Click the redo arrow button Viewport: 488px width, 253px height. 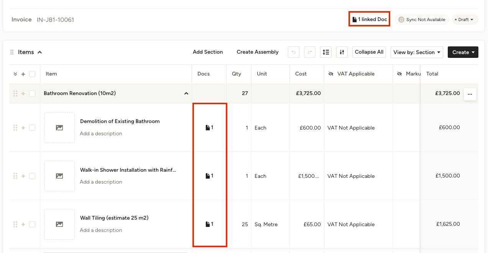pyautogui.click(x=310, y=52)
